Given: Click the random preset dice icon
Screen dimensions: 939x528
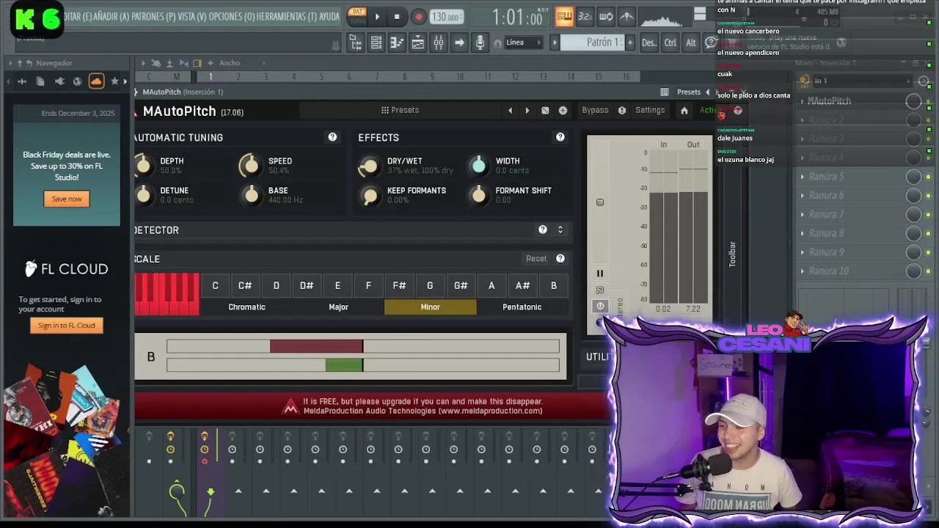Looking at the screenshot, I should click(x=545, y=111).
